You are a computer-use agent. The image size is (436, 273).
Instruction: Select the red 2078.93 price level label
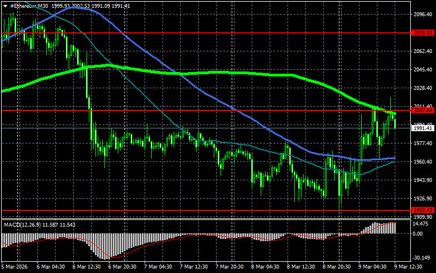click(423, 33)
